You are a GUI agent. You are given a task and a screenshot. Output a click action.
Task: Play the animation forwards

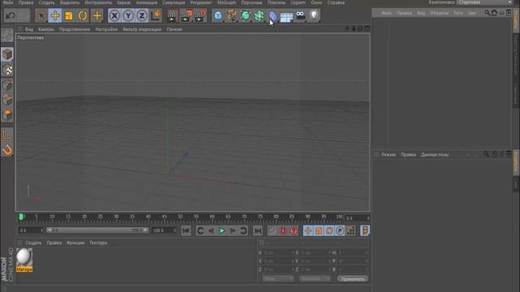[222, 230]
